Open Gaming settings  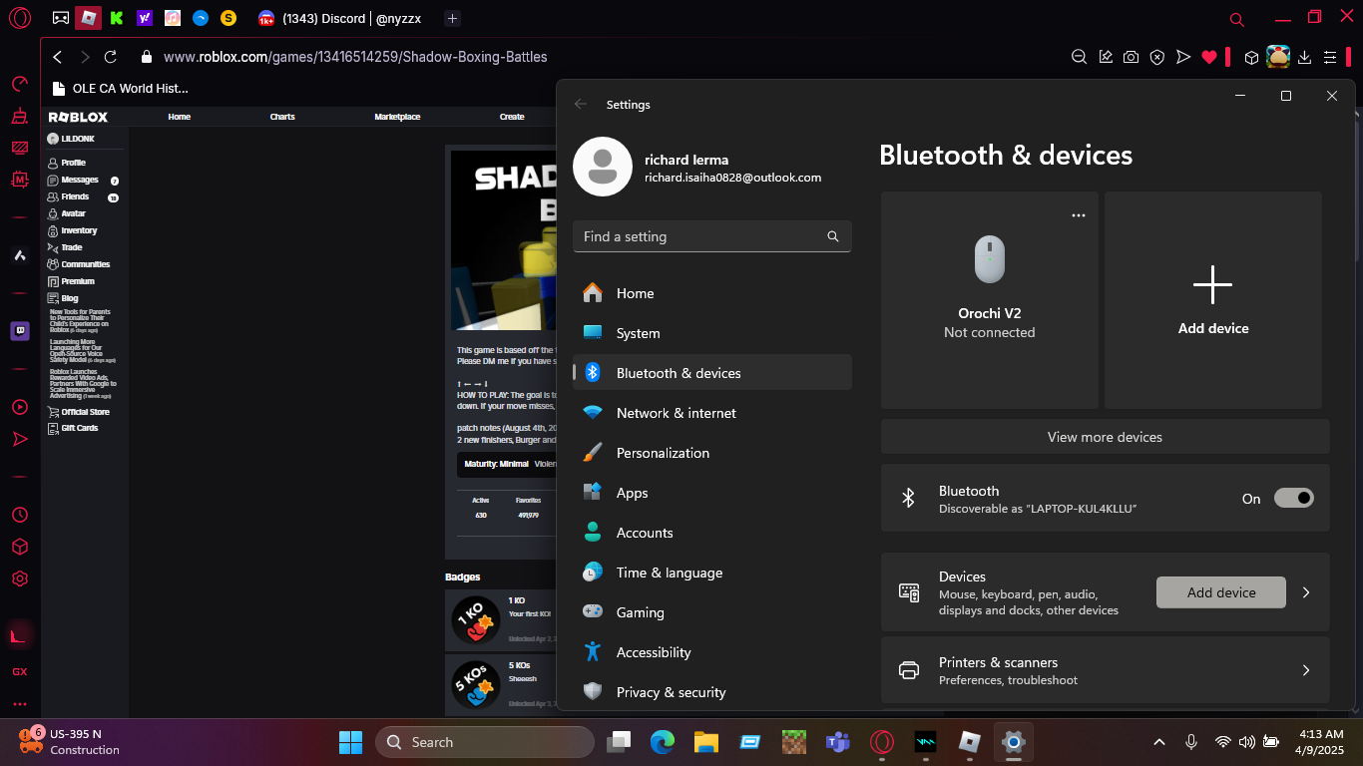712,612
